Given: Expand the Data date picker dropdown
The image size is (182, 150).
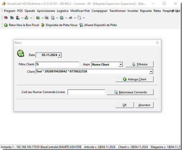Looking at the screenshot, I should coord(59,55).
